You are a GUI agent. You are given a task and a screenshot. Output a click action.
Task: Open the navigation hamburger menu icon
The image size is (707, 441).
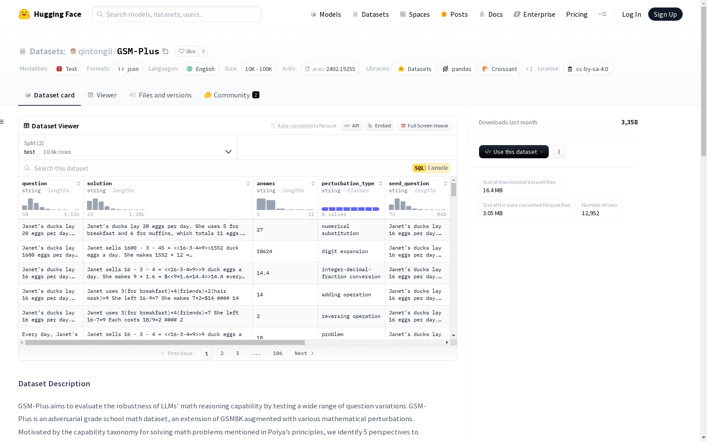tap(602, 14)
